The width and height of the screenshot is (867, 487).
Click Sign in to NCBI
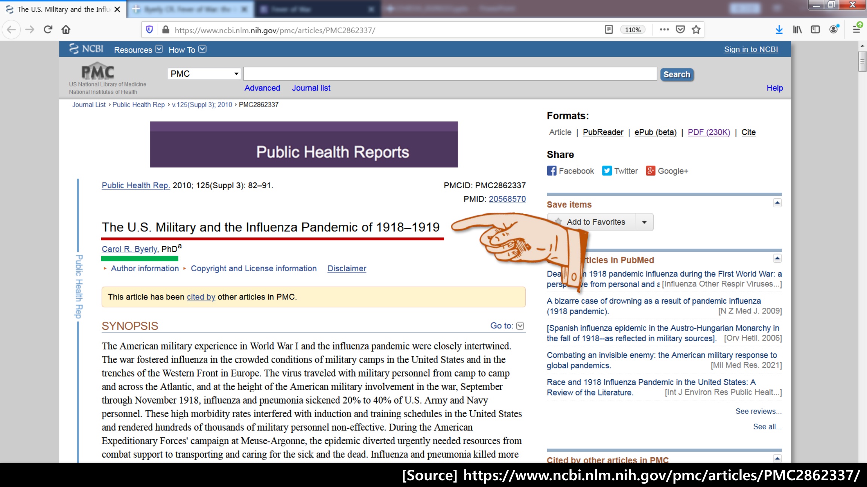pyautogui.click(x=751, y=49)
